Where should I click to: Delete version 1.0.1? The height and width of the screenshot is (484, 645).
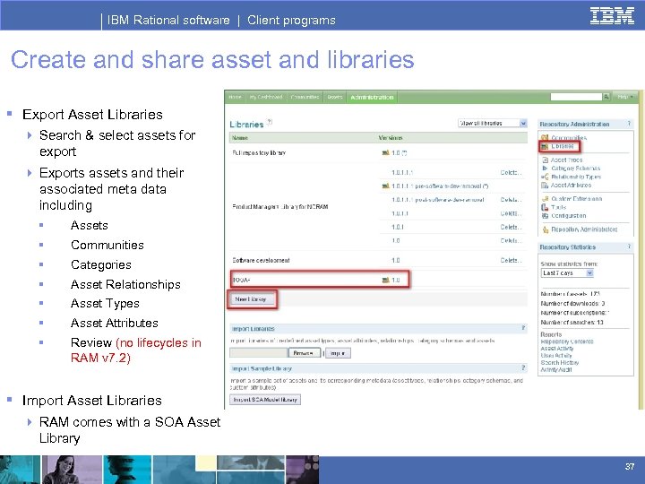[x=511, y=227]
